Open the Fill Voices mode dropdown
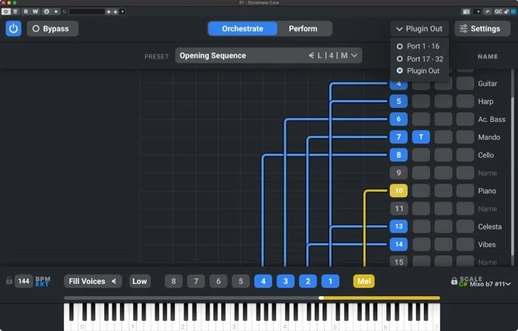This screenshot has width=518, height=331. tap(92, 281)
